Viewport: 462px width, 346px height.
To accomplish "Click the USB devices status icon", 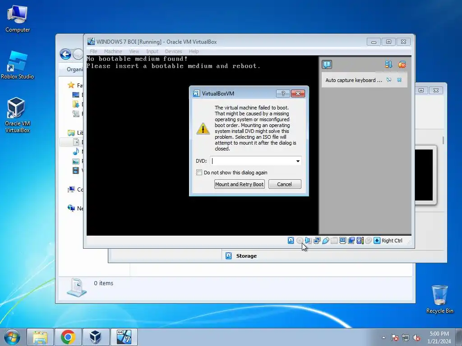I will point(326,241).
